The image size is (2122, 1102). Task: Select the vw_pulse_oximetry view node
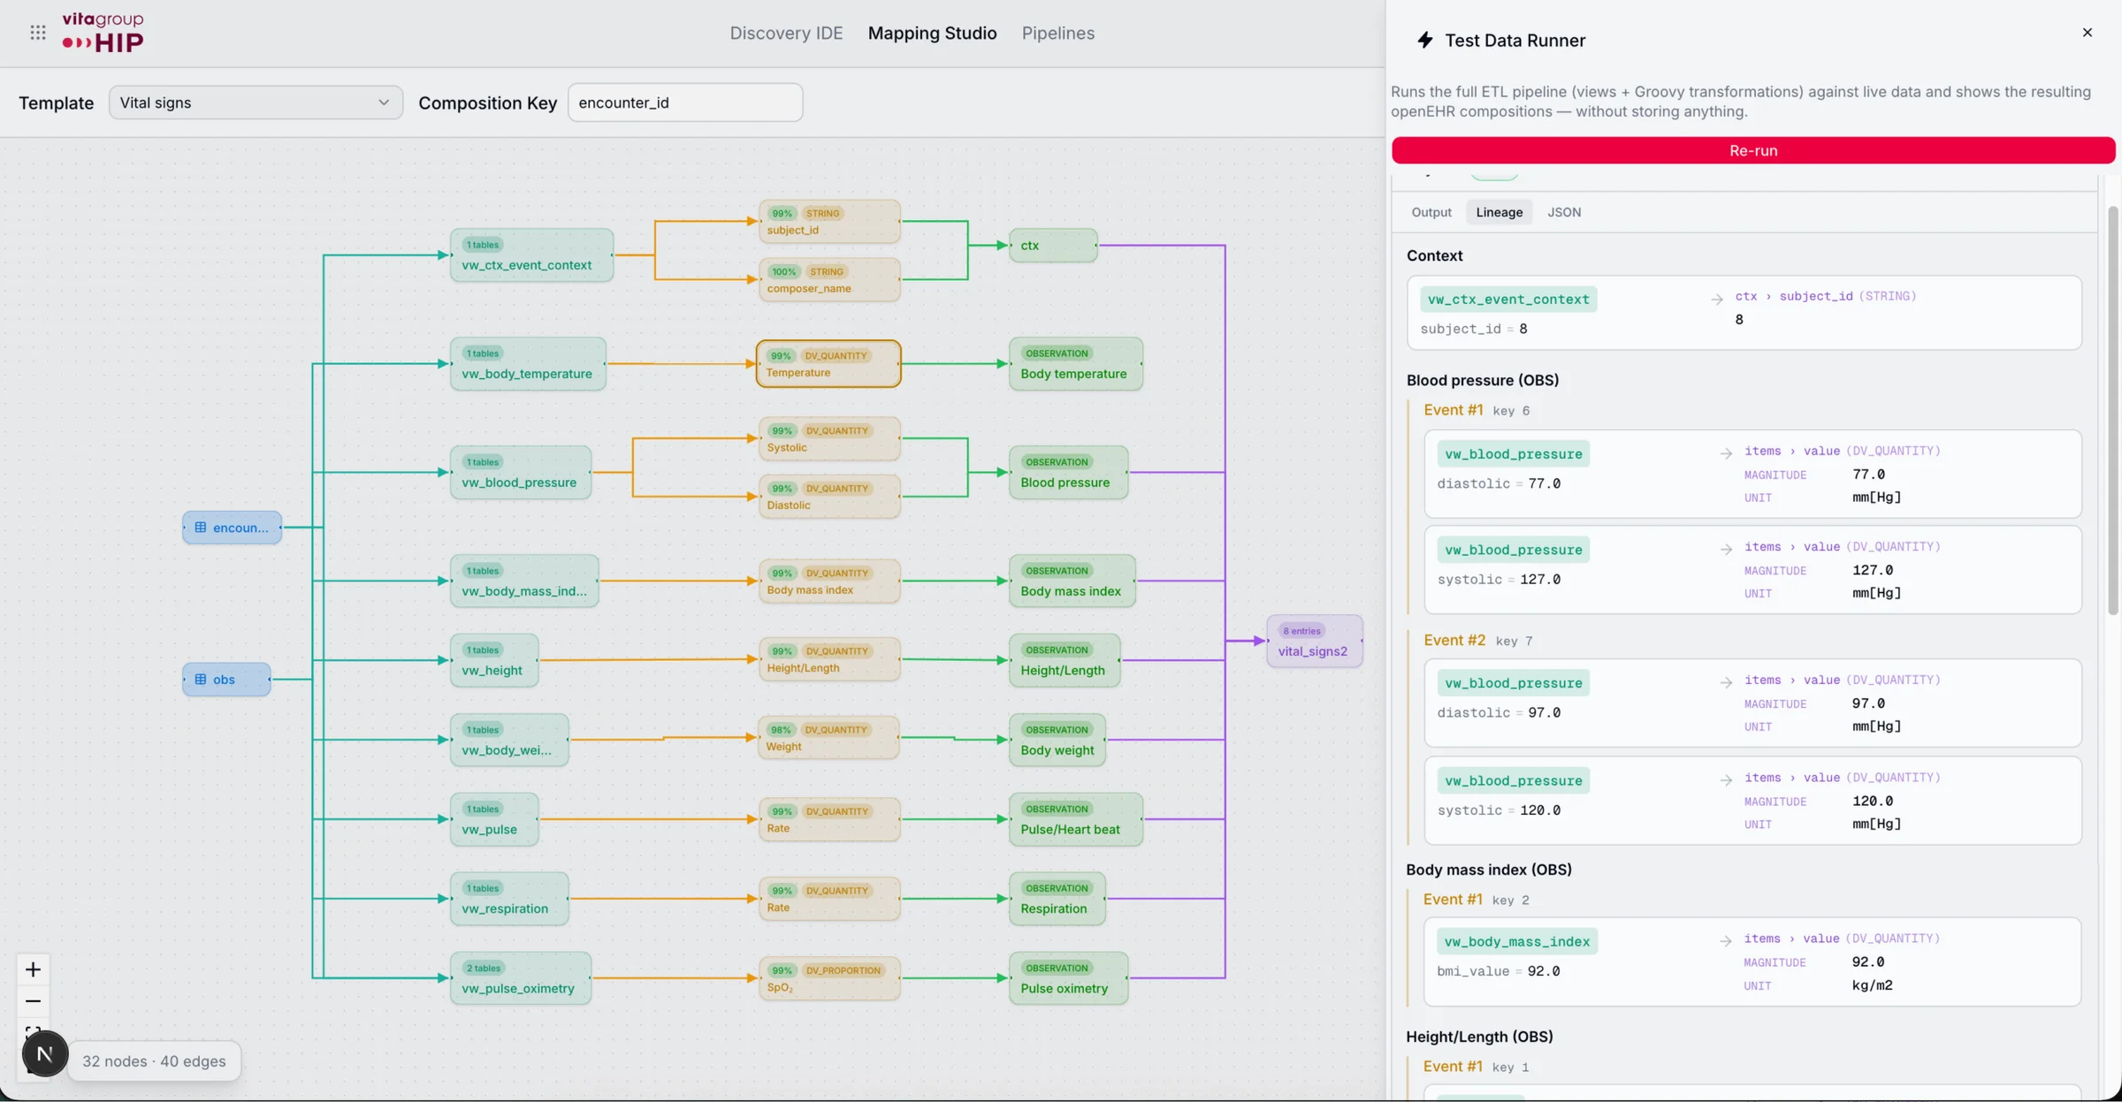click(521, 978)
